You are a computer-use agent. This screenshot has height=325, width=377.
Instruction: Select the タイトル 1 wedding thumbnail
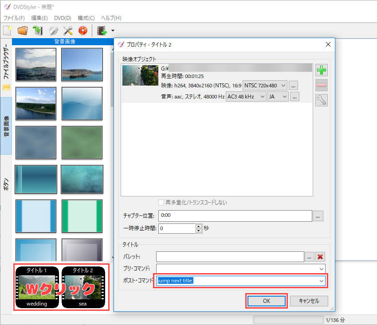[x=37, y=287]
